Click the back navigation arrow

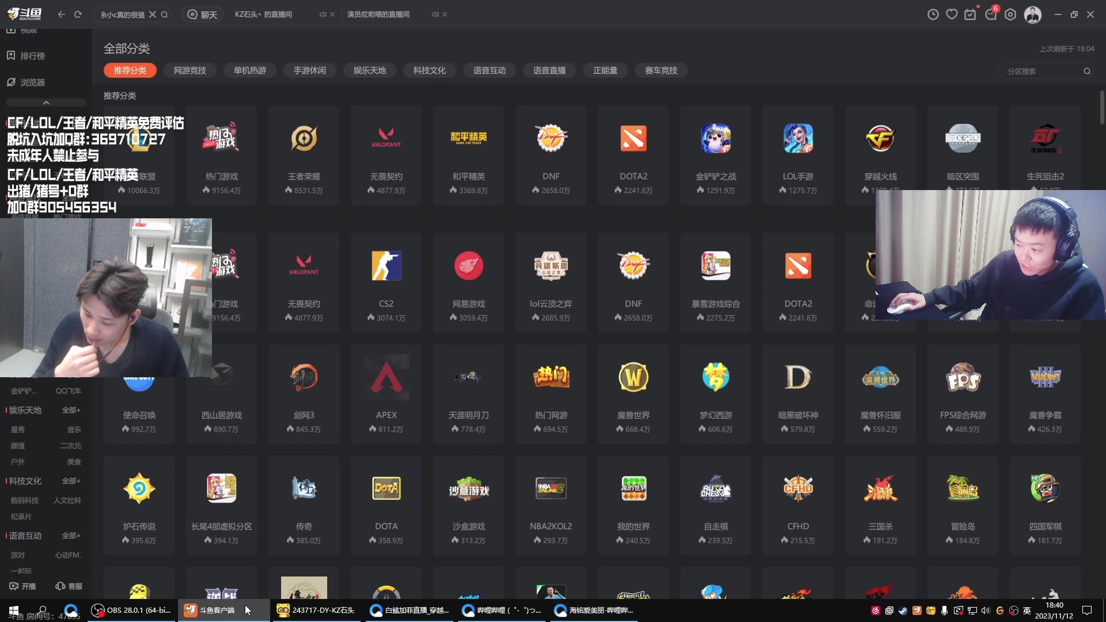pyautogui.click(x=62, y=14)
